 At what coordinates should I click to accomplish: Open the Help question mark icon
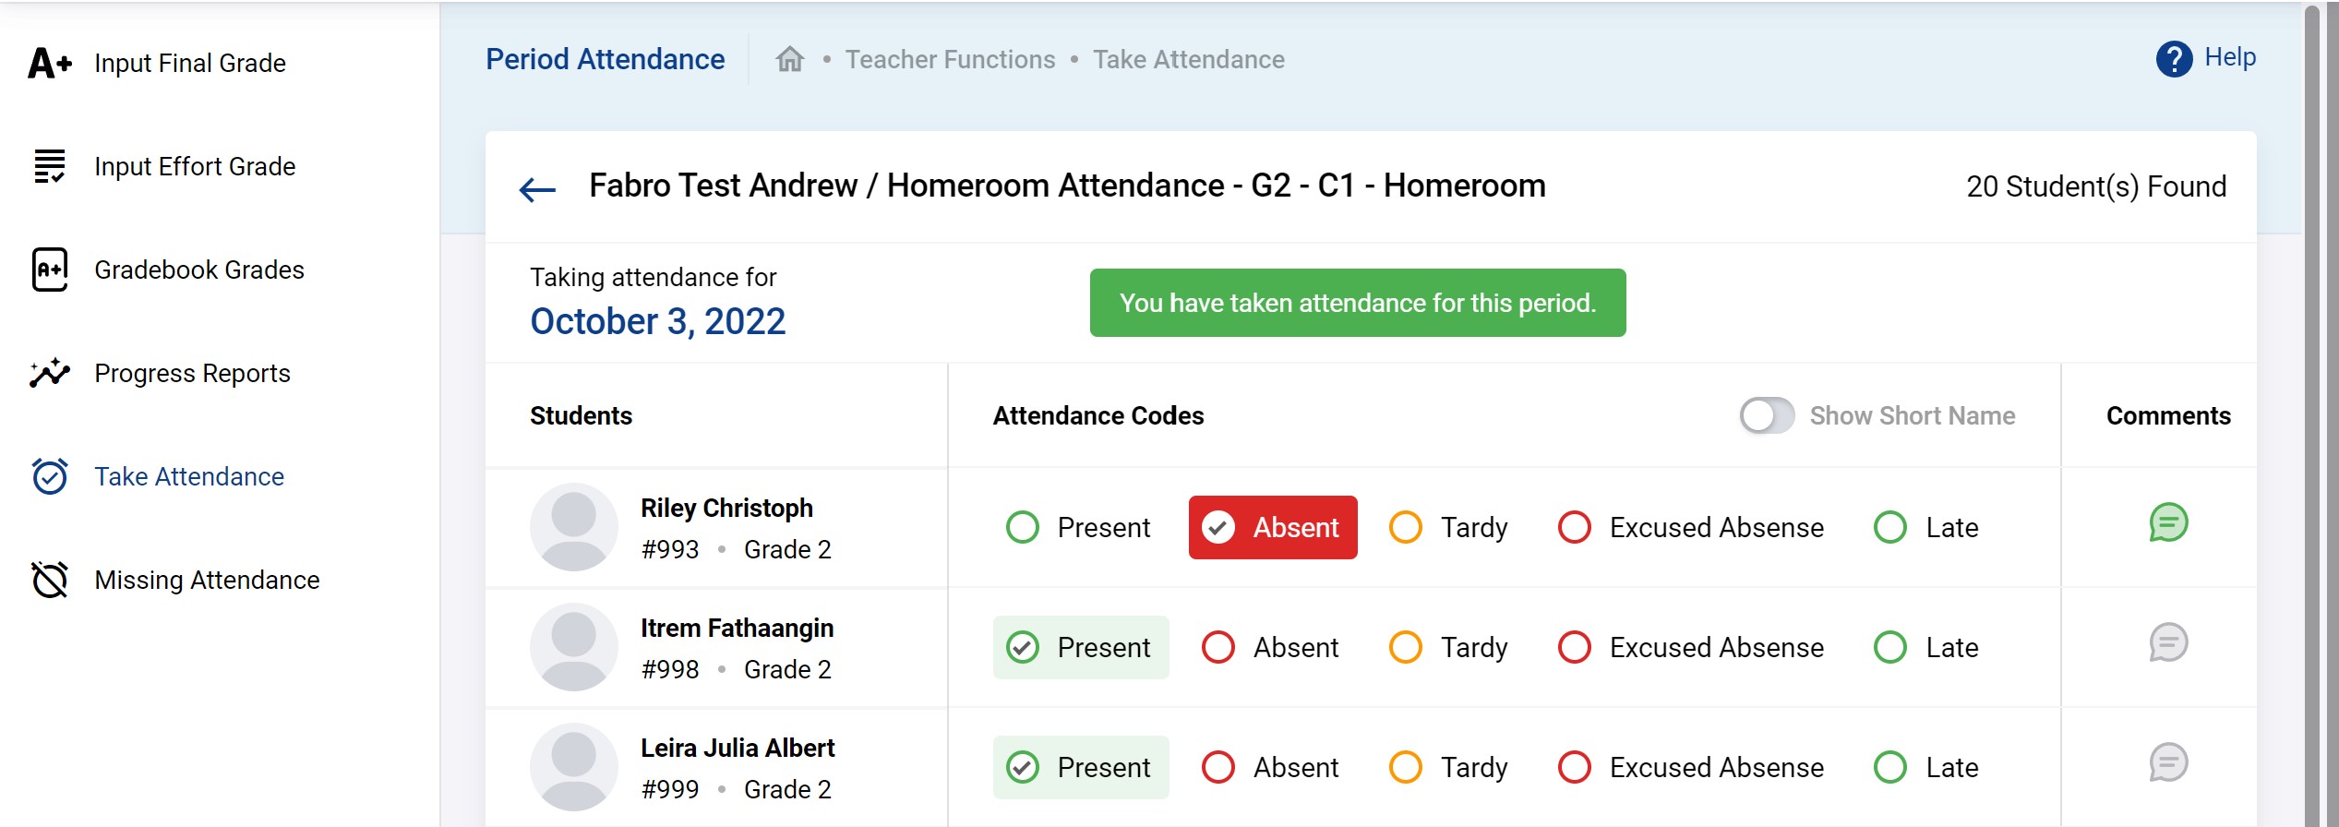click(2173, 59)
